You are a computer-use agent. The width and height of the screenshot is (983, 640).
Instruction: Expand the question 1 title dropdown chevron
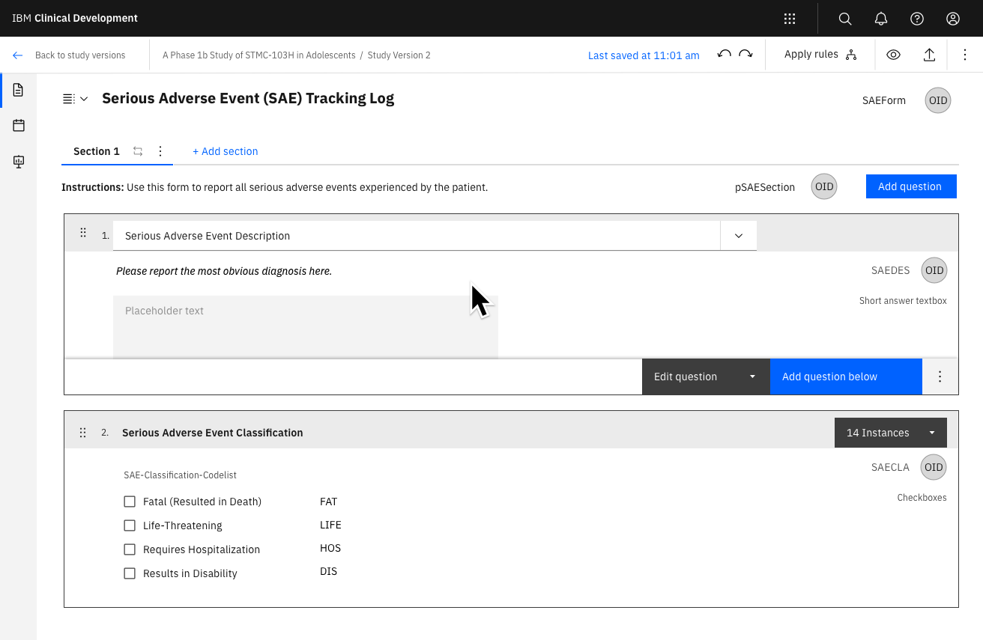click(x=739, y=235)
